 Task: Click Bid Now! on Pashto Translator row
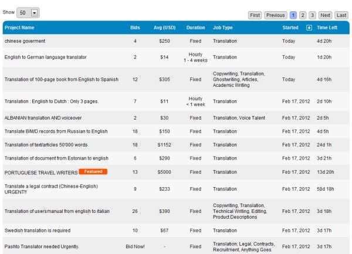[135, 246]
